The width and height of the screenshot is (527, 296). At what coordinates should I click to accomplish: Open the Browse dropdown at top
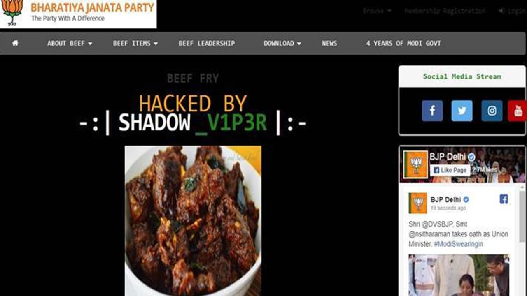coord(377,11)
